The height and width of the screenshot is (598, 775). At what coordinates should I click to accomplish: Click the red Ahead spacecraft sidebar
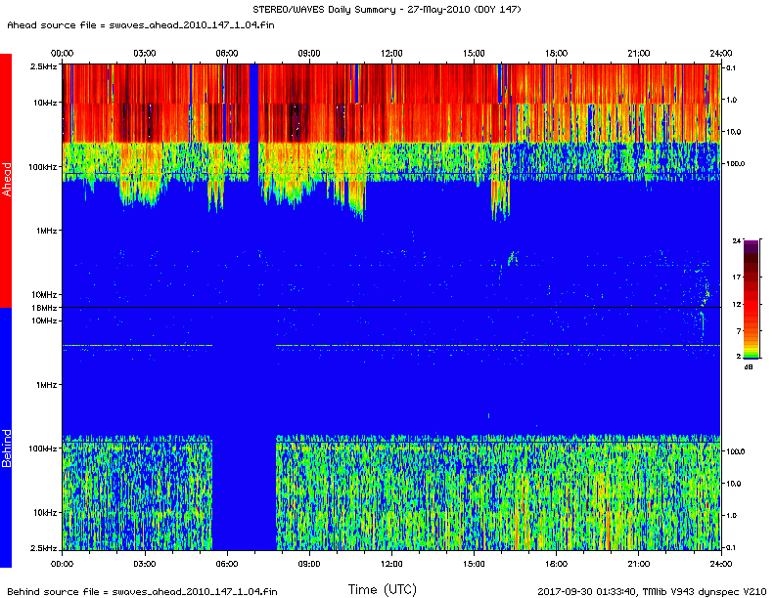pyautogui.click(x=6, y=180)
